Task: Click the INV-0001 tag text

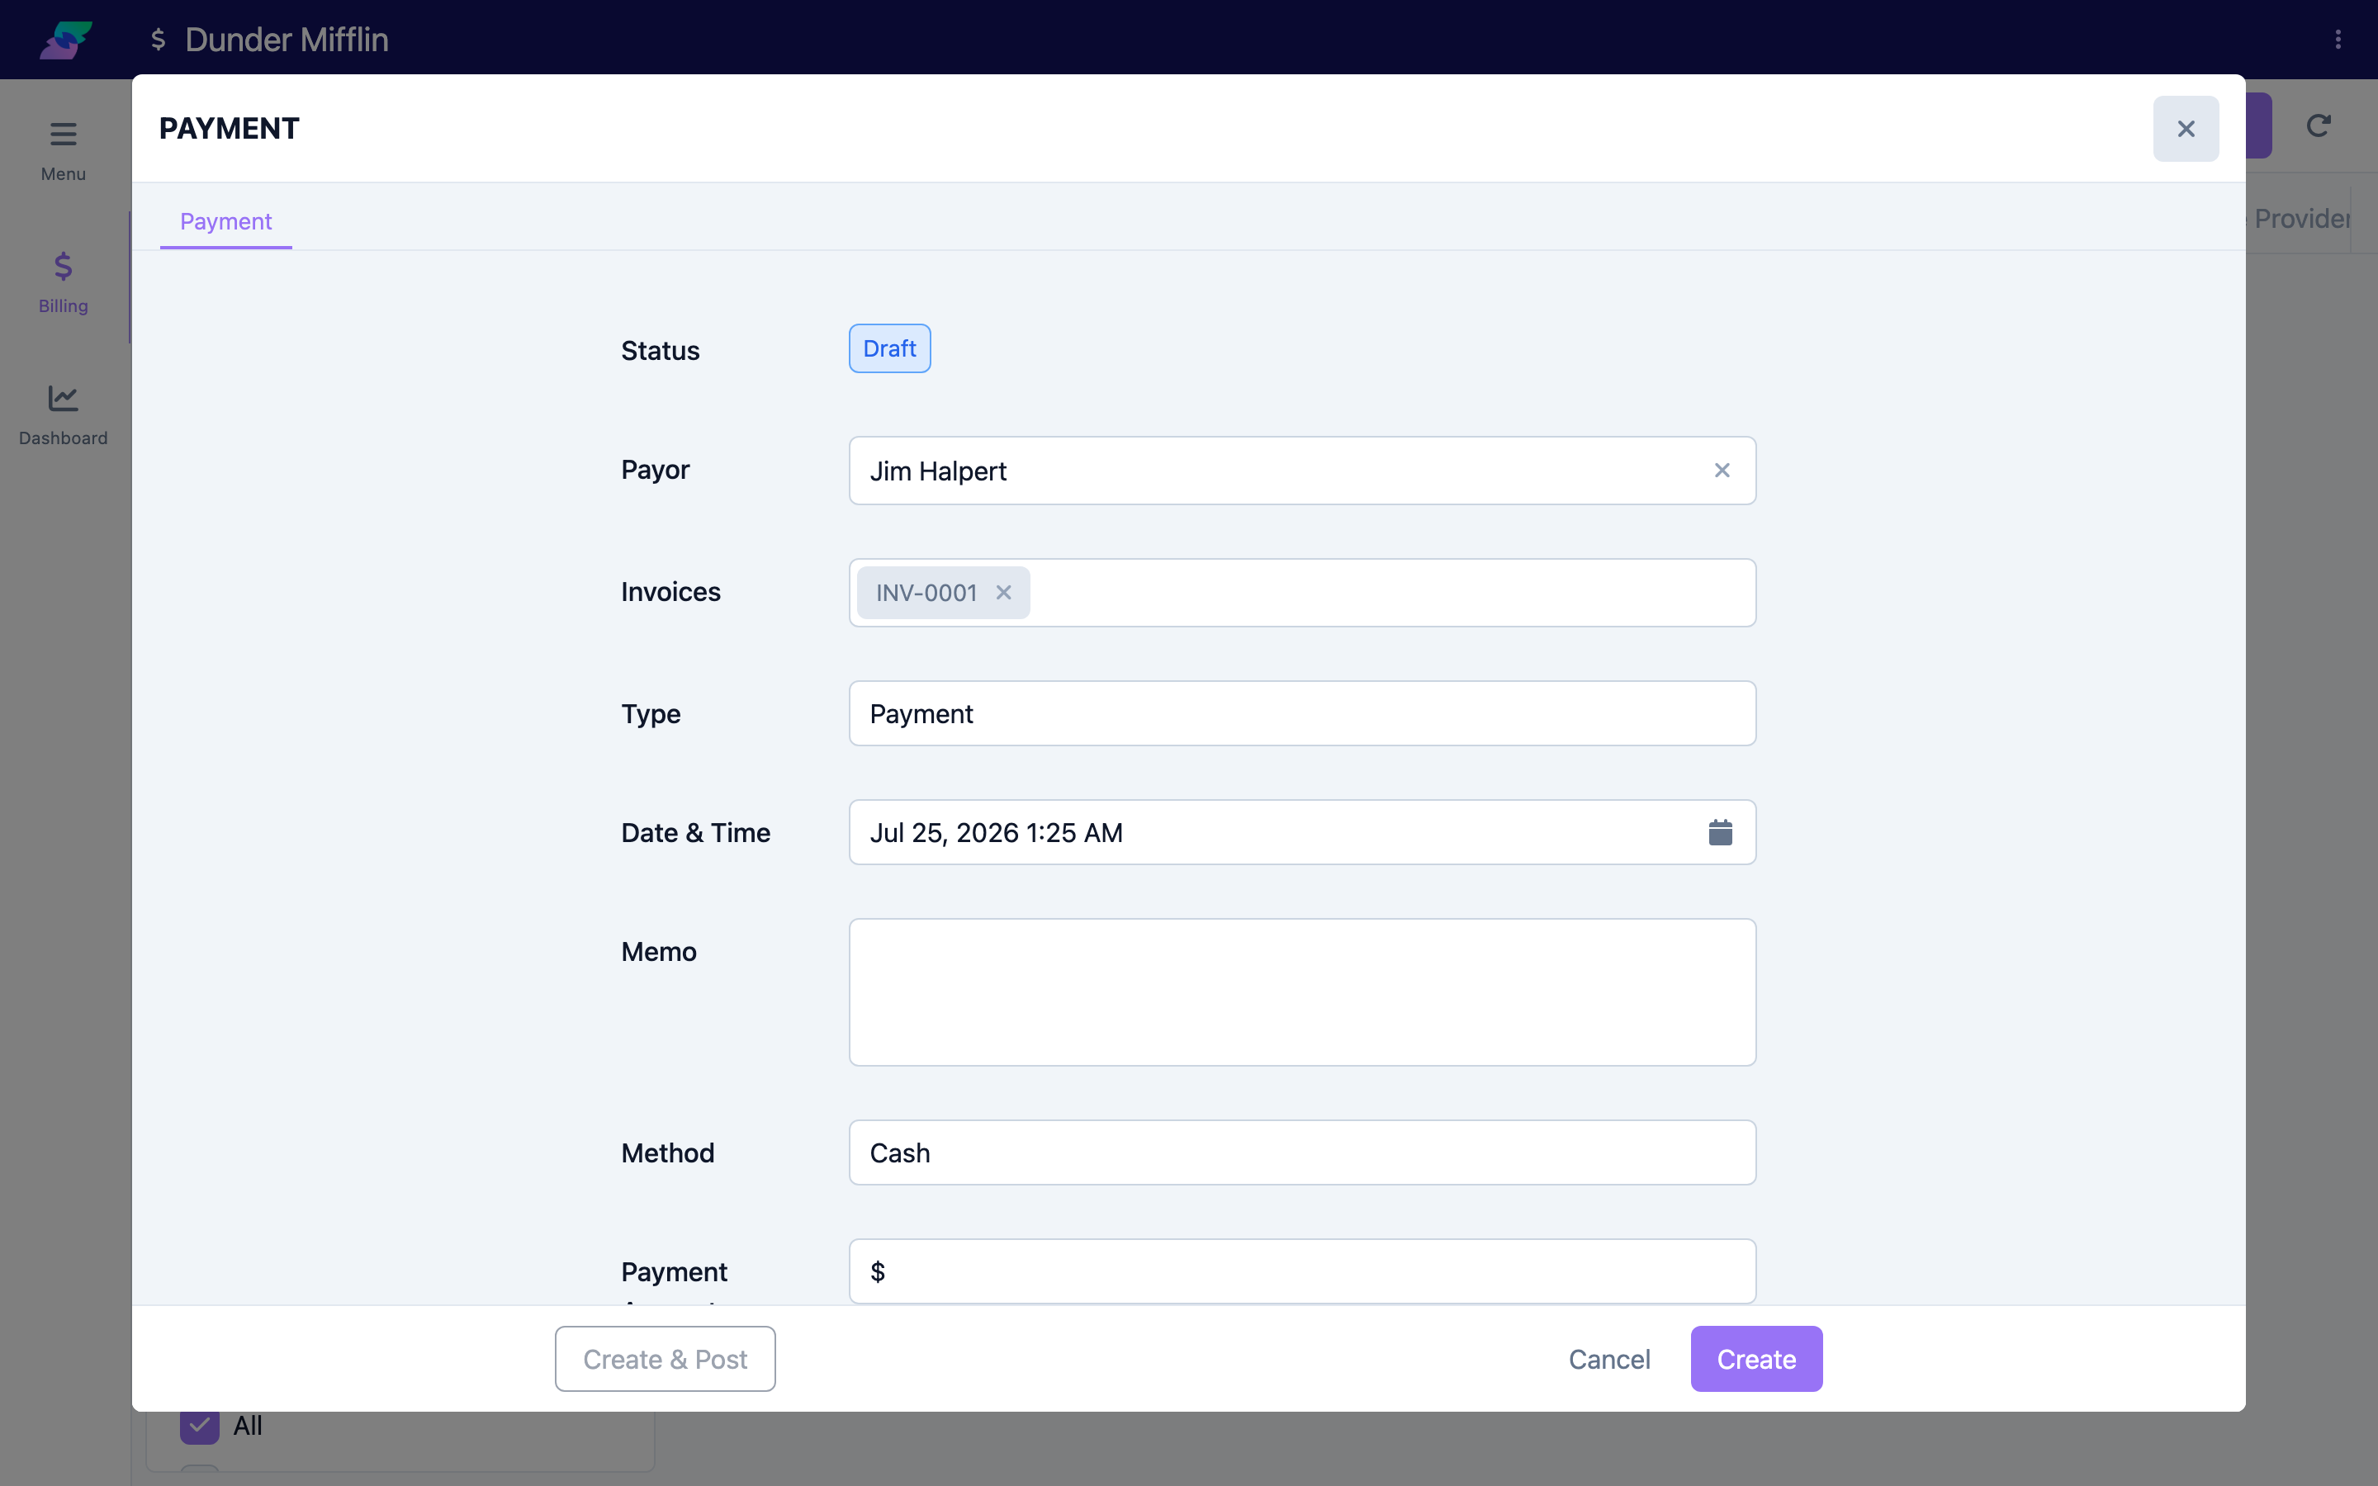Action: [x=926, y=593]
